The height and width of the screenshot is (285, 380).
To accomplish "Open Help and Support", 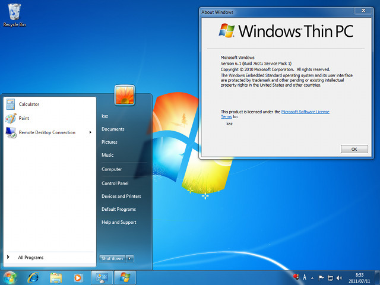I will coord(119,222).
